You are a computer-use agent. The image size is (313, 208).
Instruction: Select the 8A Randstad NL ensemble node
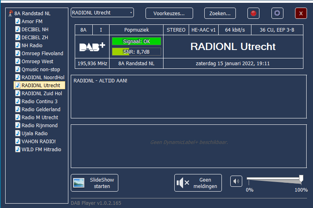(32, 13)
